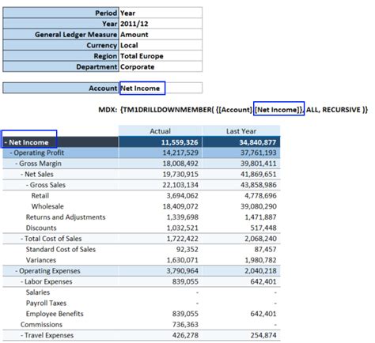Viewport: 375px width, 343px height.
Task: Collapse the Labor Expenses row
Action: tap(22, 281)
